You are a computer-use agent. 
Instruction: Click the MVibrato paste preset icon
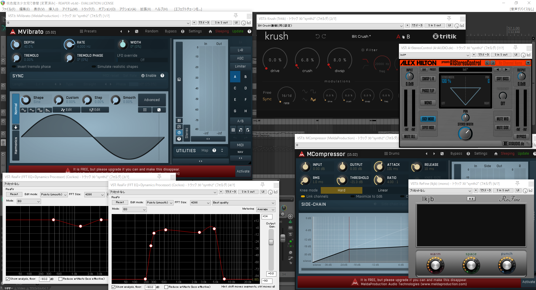(x=248, y=130)
